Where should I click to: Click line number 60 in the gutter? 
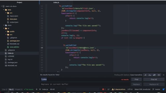[42, 48]
